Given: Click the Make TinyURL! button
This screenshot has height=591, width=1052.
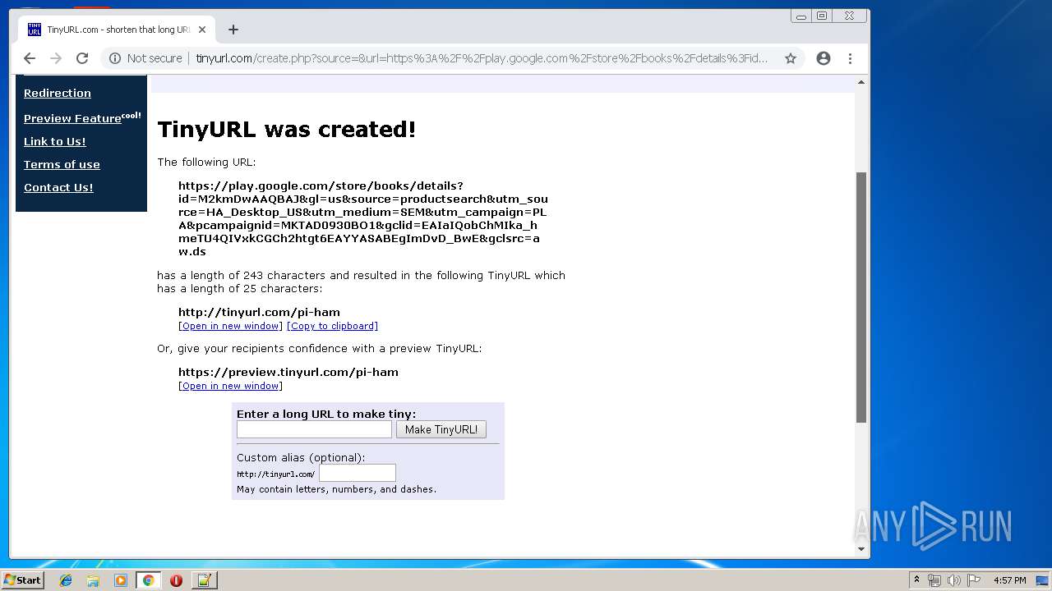Looking at the screenshot, I should [441, 429].
